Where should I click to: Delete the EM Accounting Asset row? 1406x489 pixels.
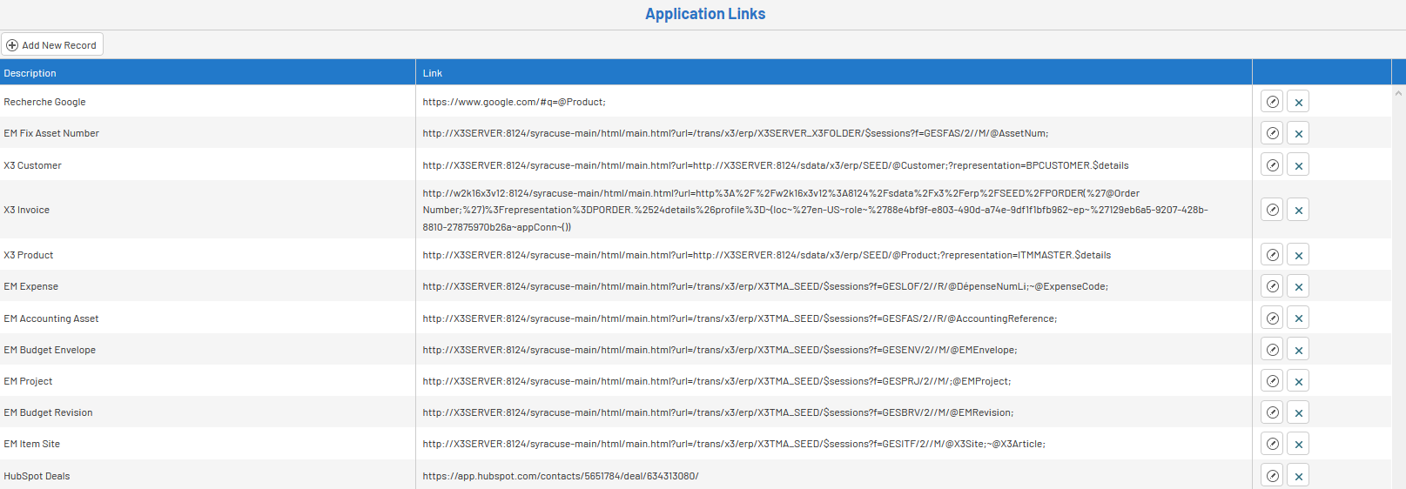pyautogui.click(x=1298, y=318)
